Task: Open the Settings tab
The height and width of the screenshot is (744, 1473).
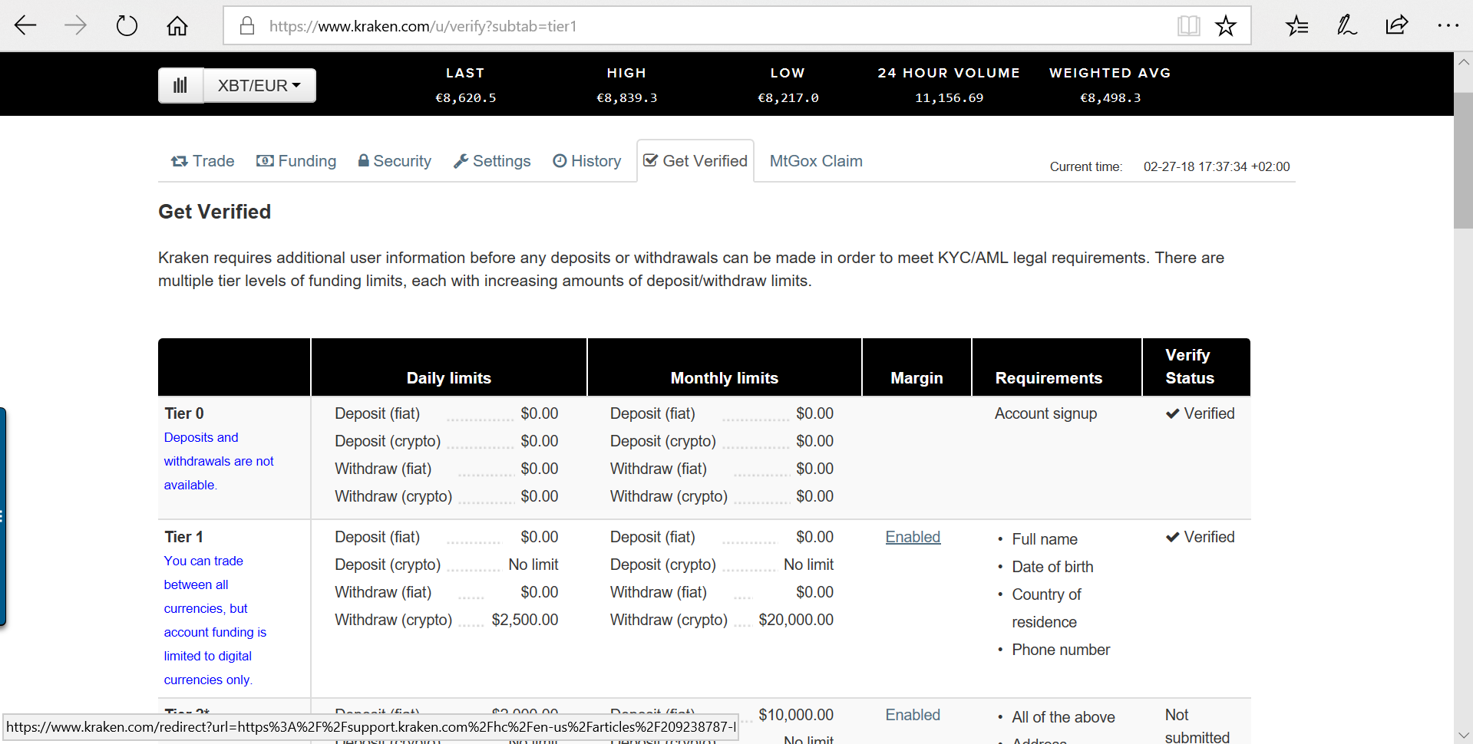Action: (x=492, y=161)
